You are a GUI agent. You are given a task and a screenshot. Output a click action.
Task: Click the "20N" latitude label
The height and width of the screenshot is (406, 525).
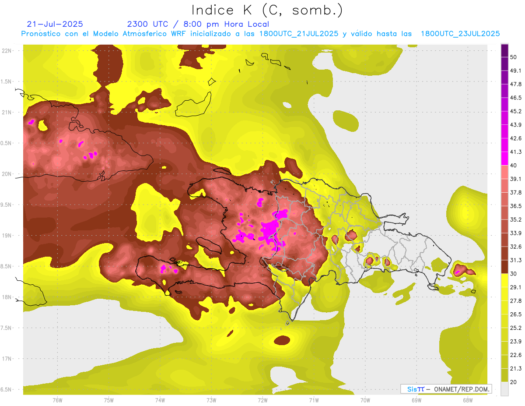pos(6,174)
